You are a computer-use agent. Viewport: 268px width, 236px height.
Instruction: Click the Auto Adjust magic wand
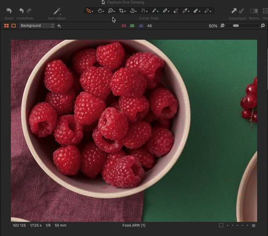[57, 11]
